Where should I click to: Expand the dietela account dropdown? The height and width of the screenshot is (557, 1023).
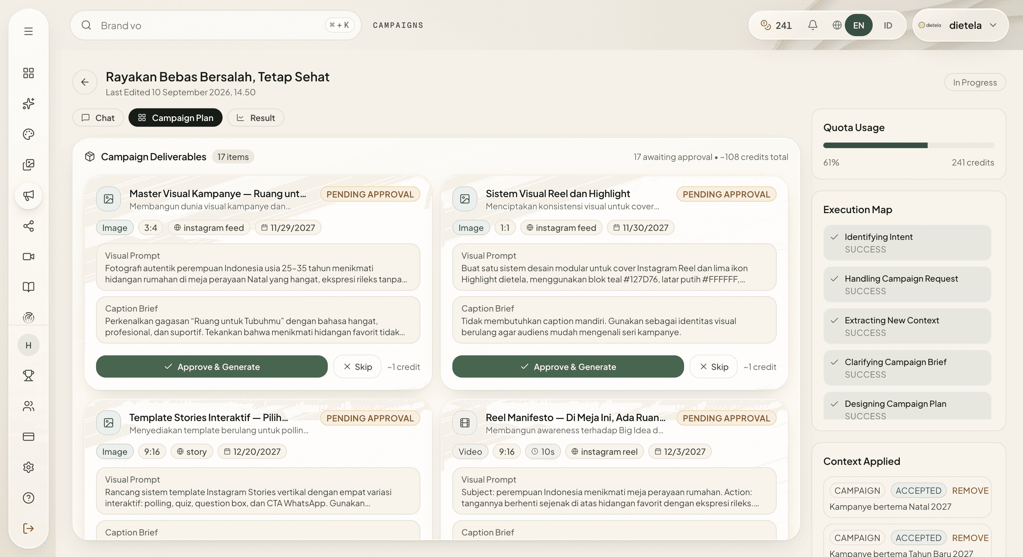tap(960, 25)
